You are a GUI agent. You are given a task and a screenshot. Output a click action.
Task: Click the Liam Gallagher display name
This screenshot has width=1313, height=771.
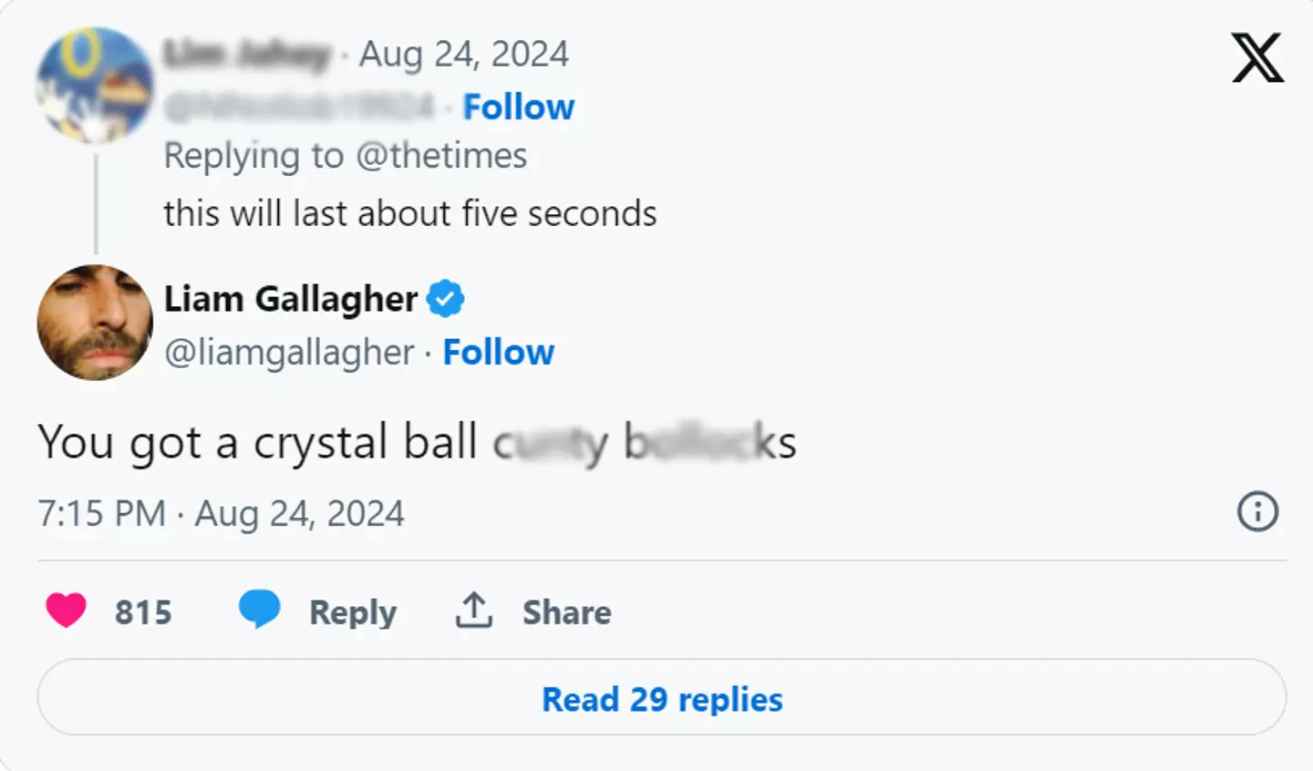[291, 299]
